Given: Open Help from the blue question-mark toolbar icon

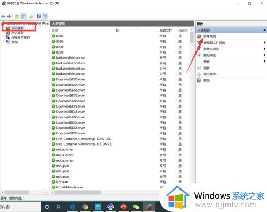Looking at the screenshot, I should pos(38,16).
